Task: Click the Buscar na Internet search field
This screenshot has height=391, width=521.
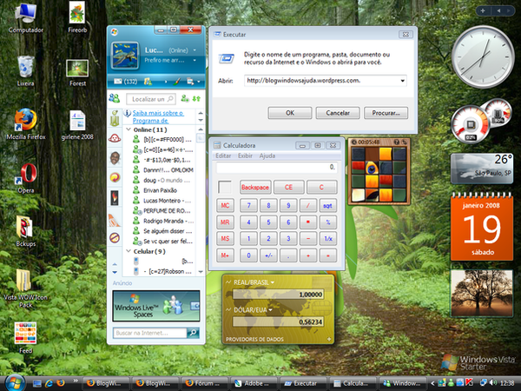Action: click(150, 333)
